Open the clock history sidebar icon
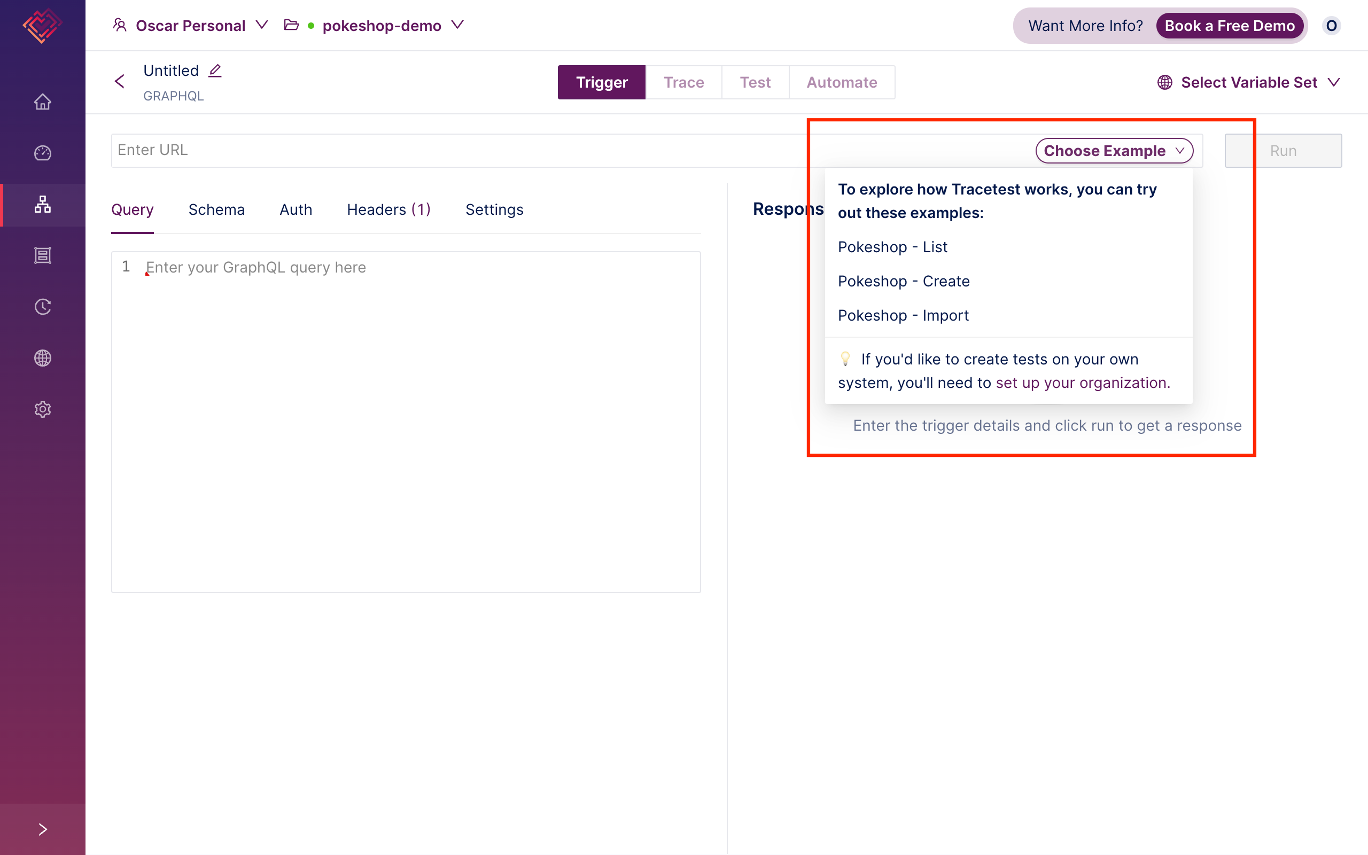1368x855 pixels. pyautogui.click(x=42, y=307)
